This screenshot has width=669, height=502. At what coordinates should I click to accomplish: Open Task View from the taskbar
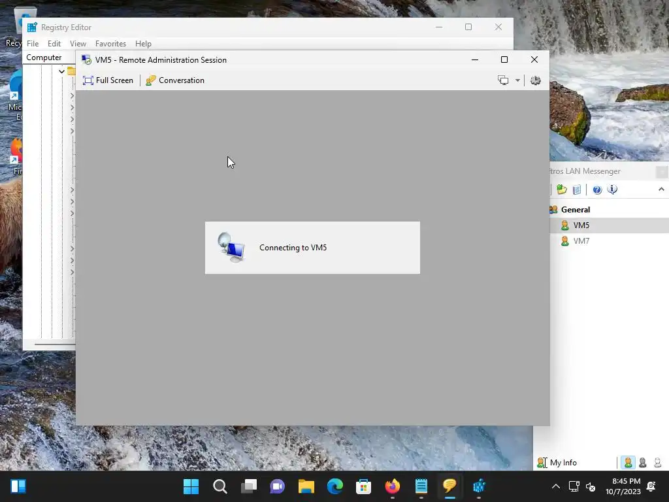[249, 486]
